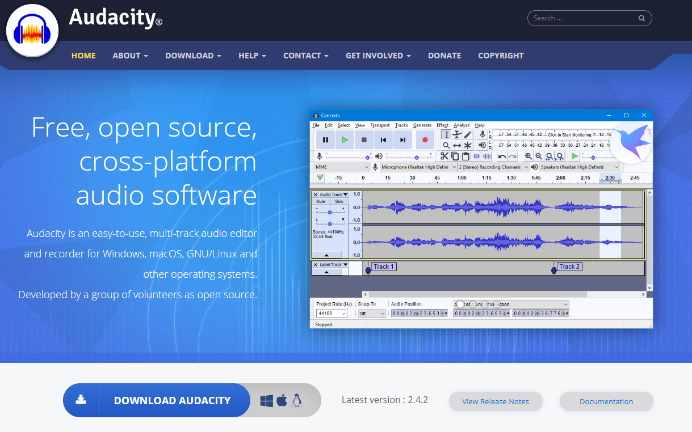
Task: Click the Stop button in the transport toolbar
Action: (x=364, y=139)
